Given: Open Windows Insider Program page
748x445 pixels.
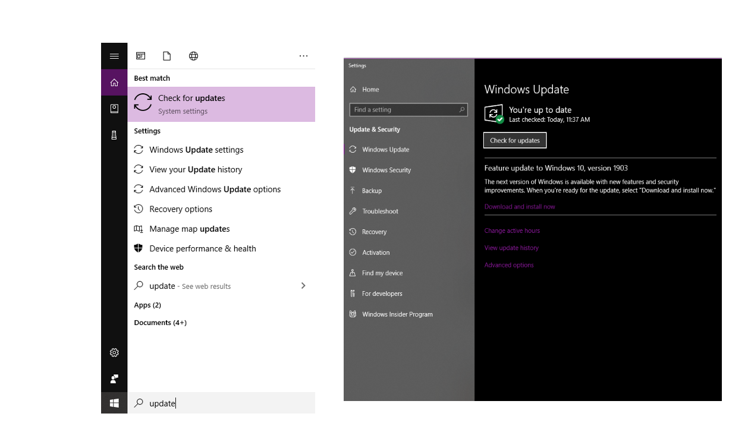Looking at the screenshot, I should coord(409,314).
